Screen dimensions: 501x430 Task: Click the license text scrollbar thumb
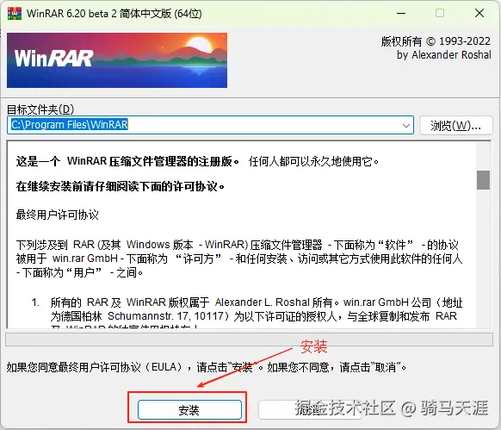click(483, 180)
